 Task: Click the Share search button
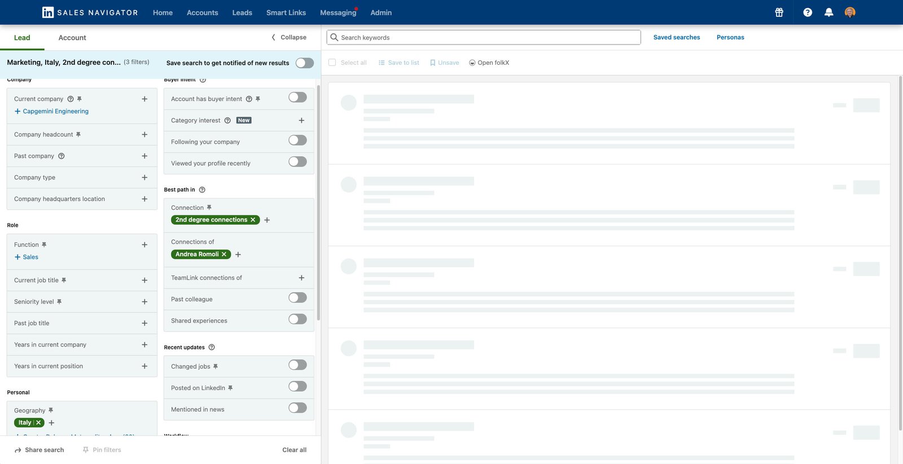39,450
